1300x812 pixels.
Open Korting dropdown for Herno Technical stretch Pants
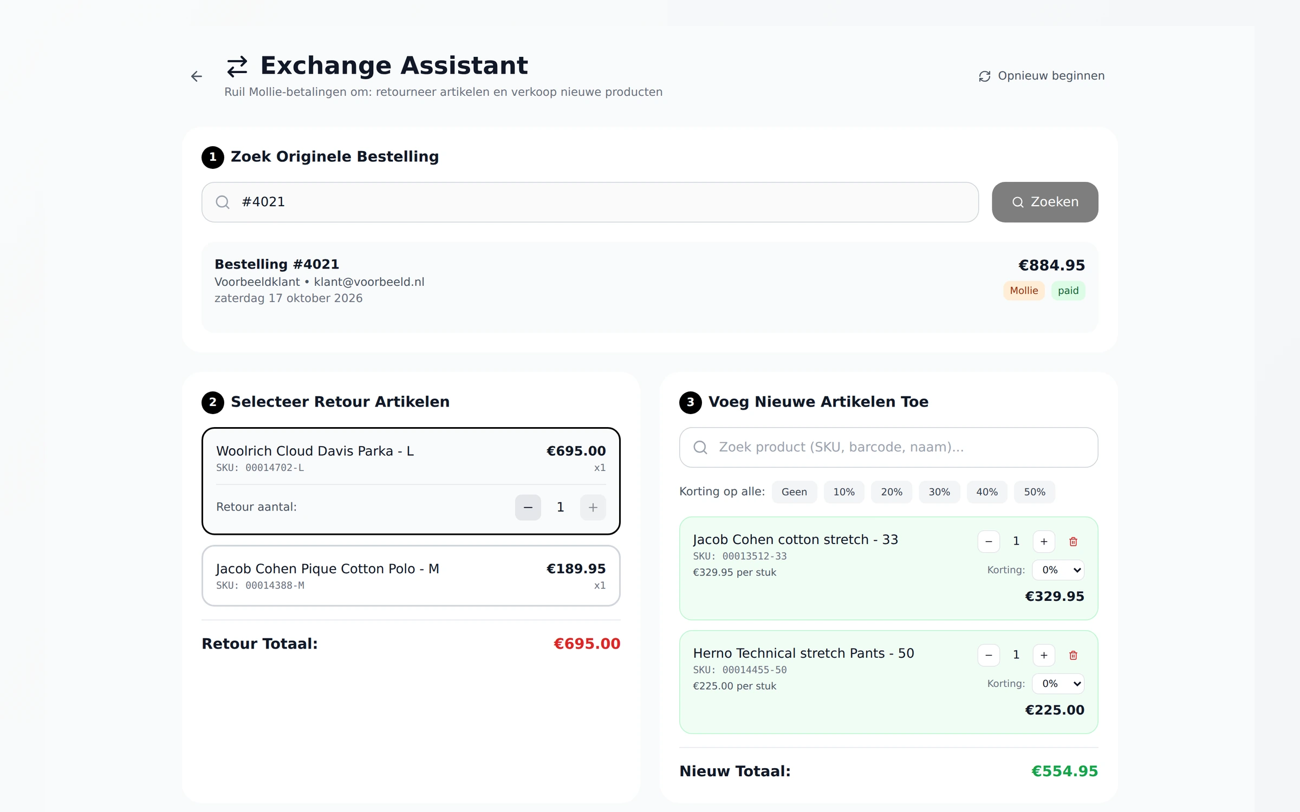point(1058,684)
